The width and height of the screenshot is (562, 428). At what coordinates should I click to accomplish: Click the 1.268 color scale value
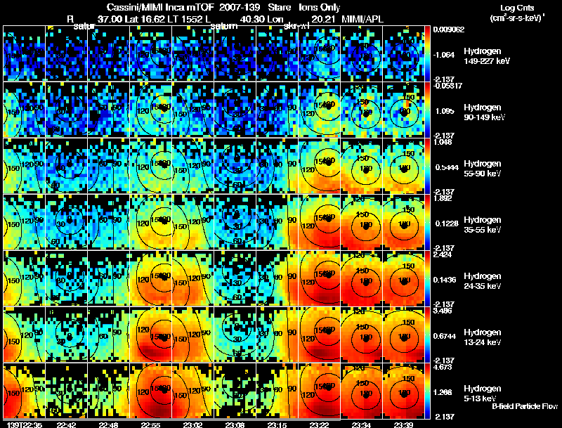tap(445, 392)
